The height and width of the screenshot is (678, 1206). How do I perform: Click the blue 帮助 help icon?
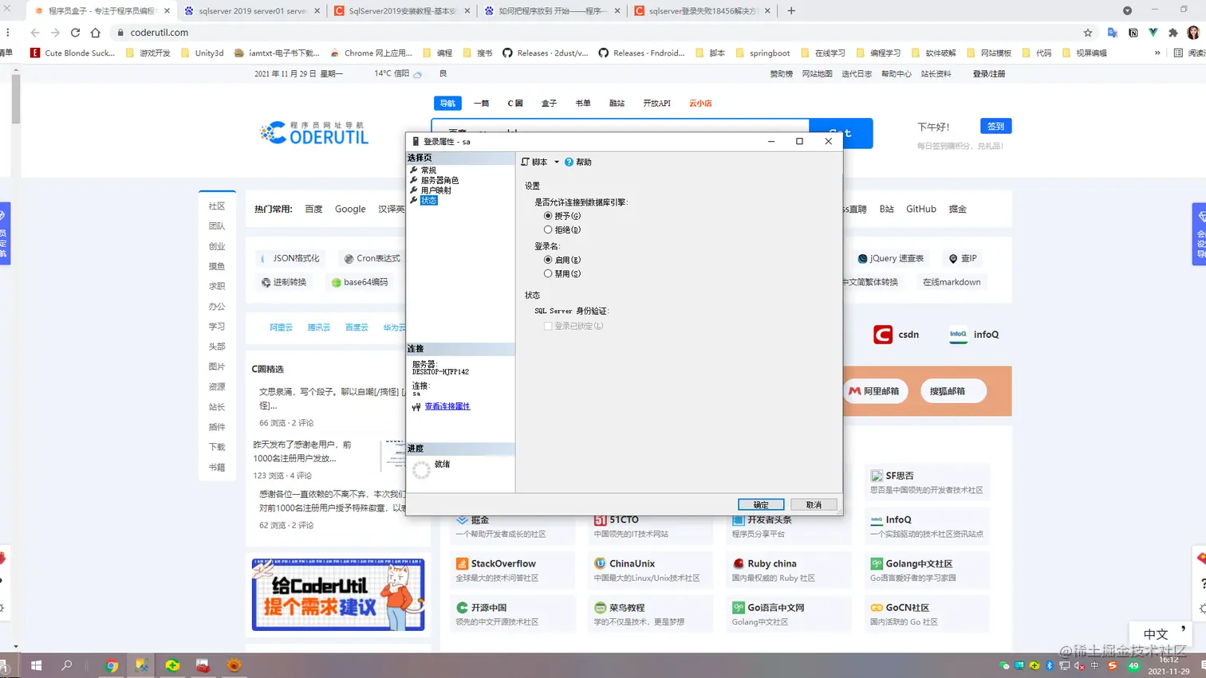(569, 162)
